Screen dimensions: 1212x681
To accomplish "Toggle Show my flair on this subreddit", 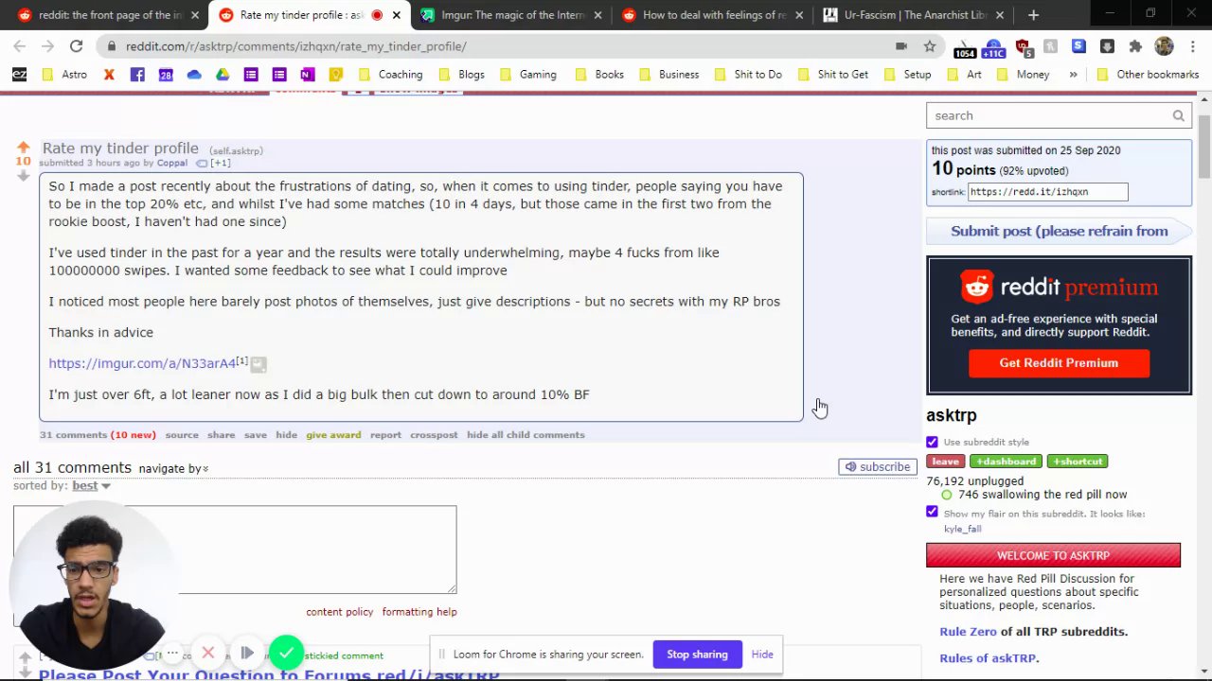I will coord(932,512).
